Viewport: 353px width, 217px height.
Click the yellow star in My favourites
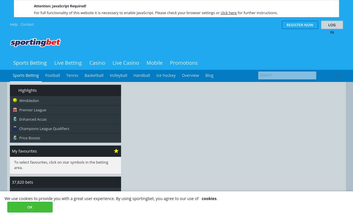coord(116,151)
